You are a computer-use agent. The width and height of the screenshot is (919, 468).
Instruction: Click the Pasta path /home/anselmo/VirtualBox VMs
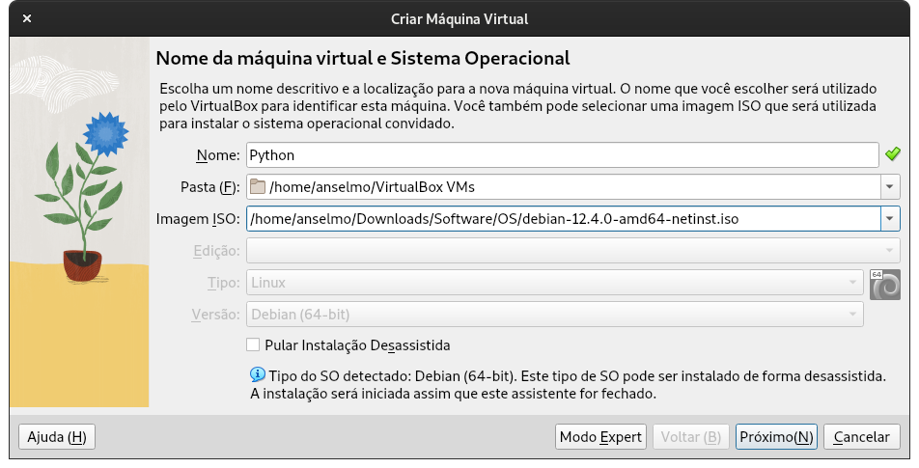coord(373,187)
